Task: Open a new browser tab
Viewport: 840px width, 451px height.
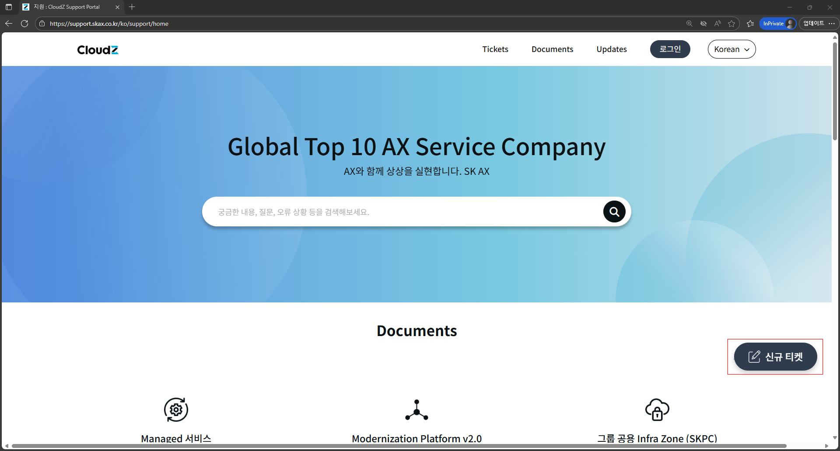Action: (132, 7)
